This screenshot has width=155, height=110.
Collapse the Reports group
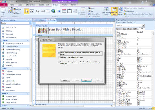pos(27,93)
